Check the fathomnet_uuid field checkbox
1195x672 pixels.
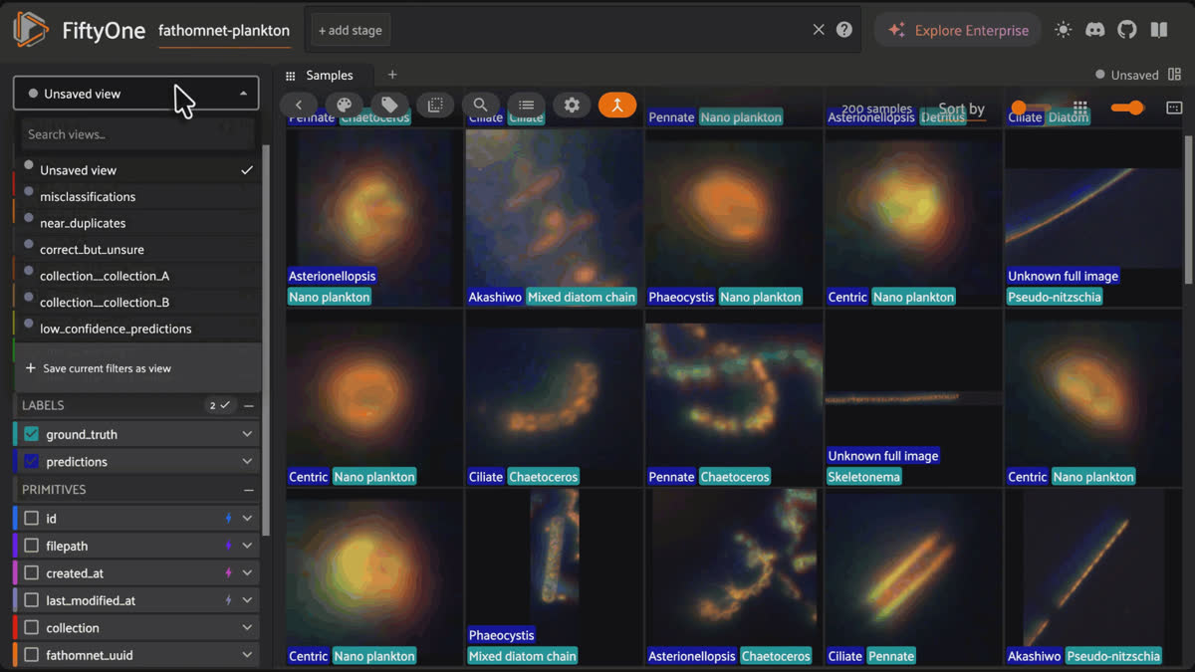click(x=31, y=655)
